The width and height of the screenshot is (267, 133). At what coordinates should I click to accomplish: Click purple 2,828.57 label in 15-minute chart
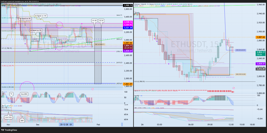pos(260,64)
